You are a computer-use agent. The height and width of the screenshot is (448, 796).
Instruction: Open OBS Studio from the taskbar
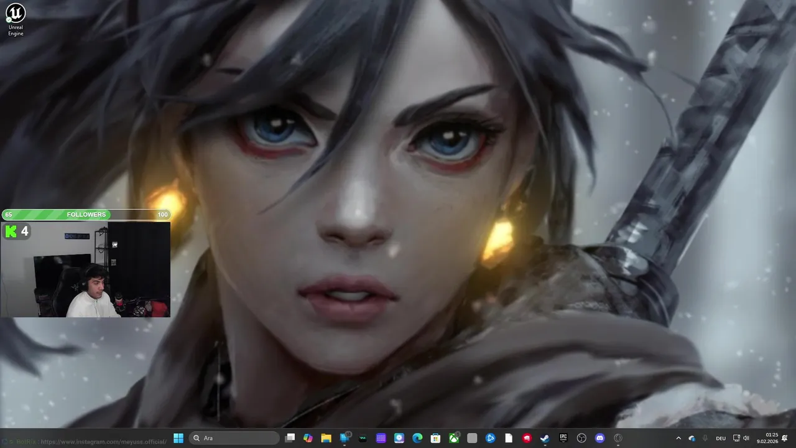[581, 438]
